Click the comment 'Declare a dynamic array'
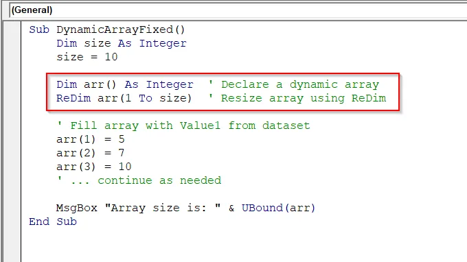 pos(294,85)
